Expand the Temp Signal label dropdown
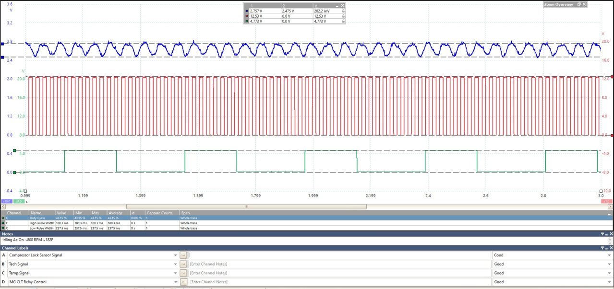Screen dimensions: 614x289 click(176, 273)
